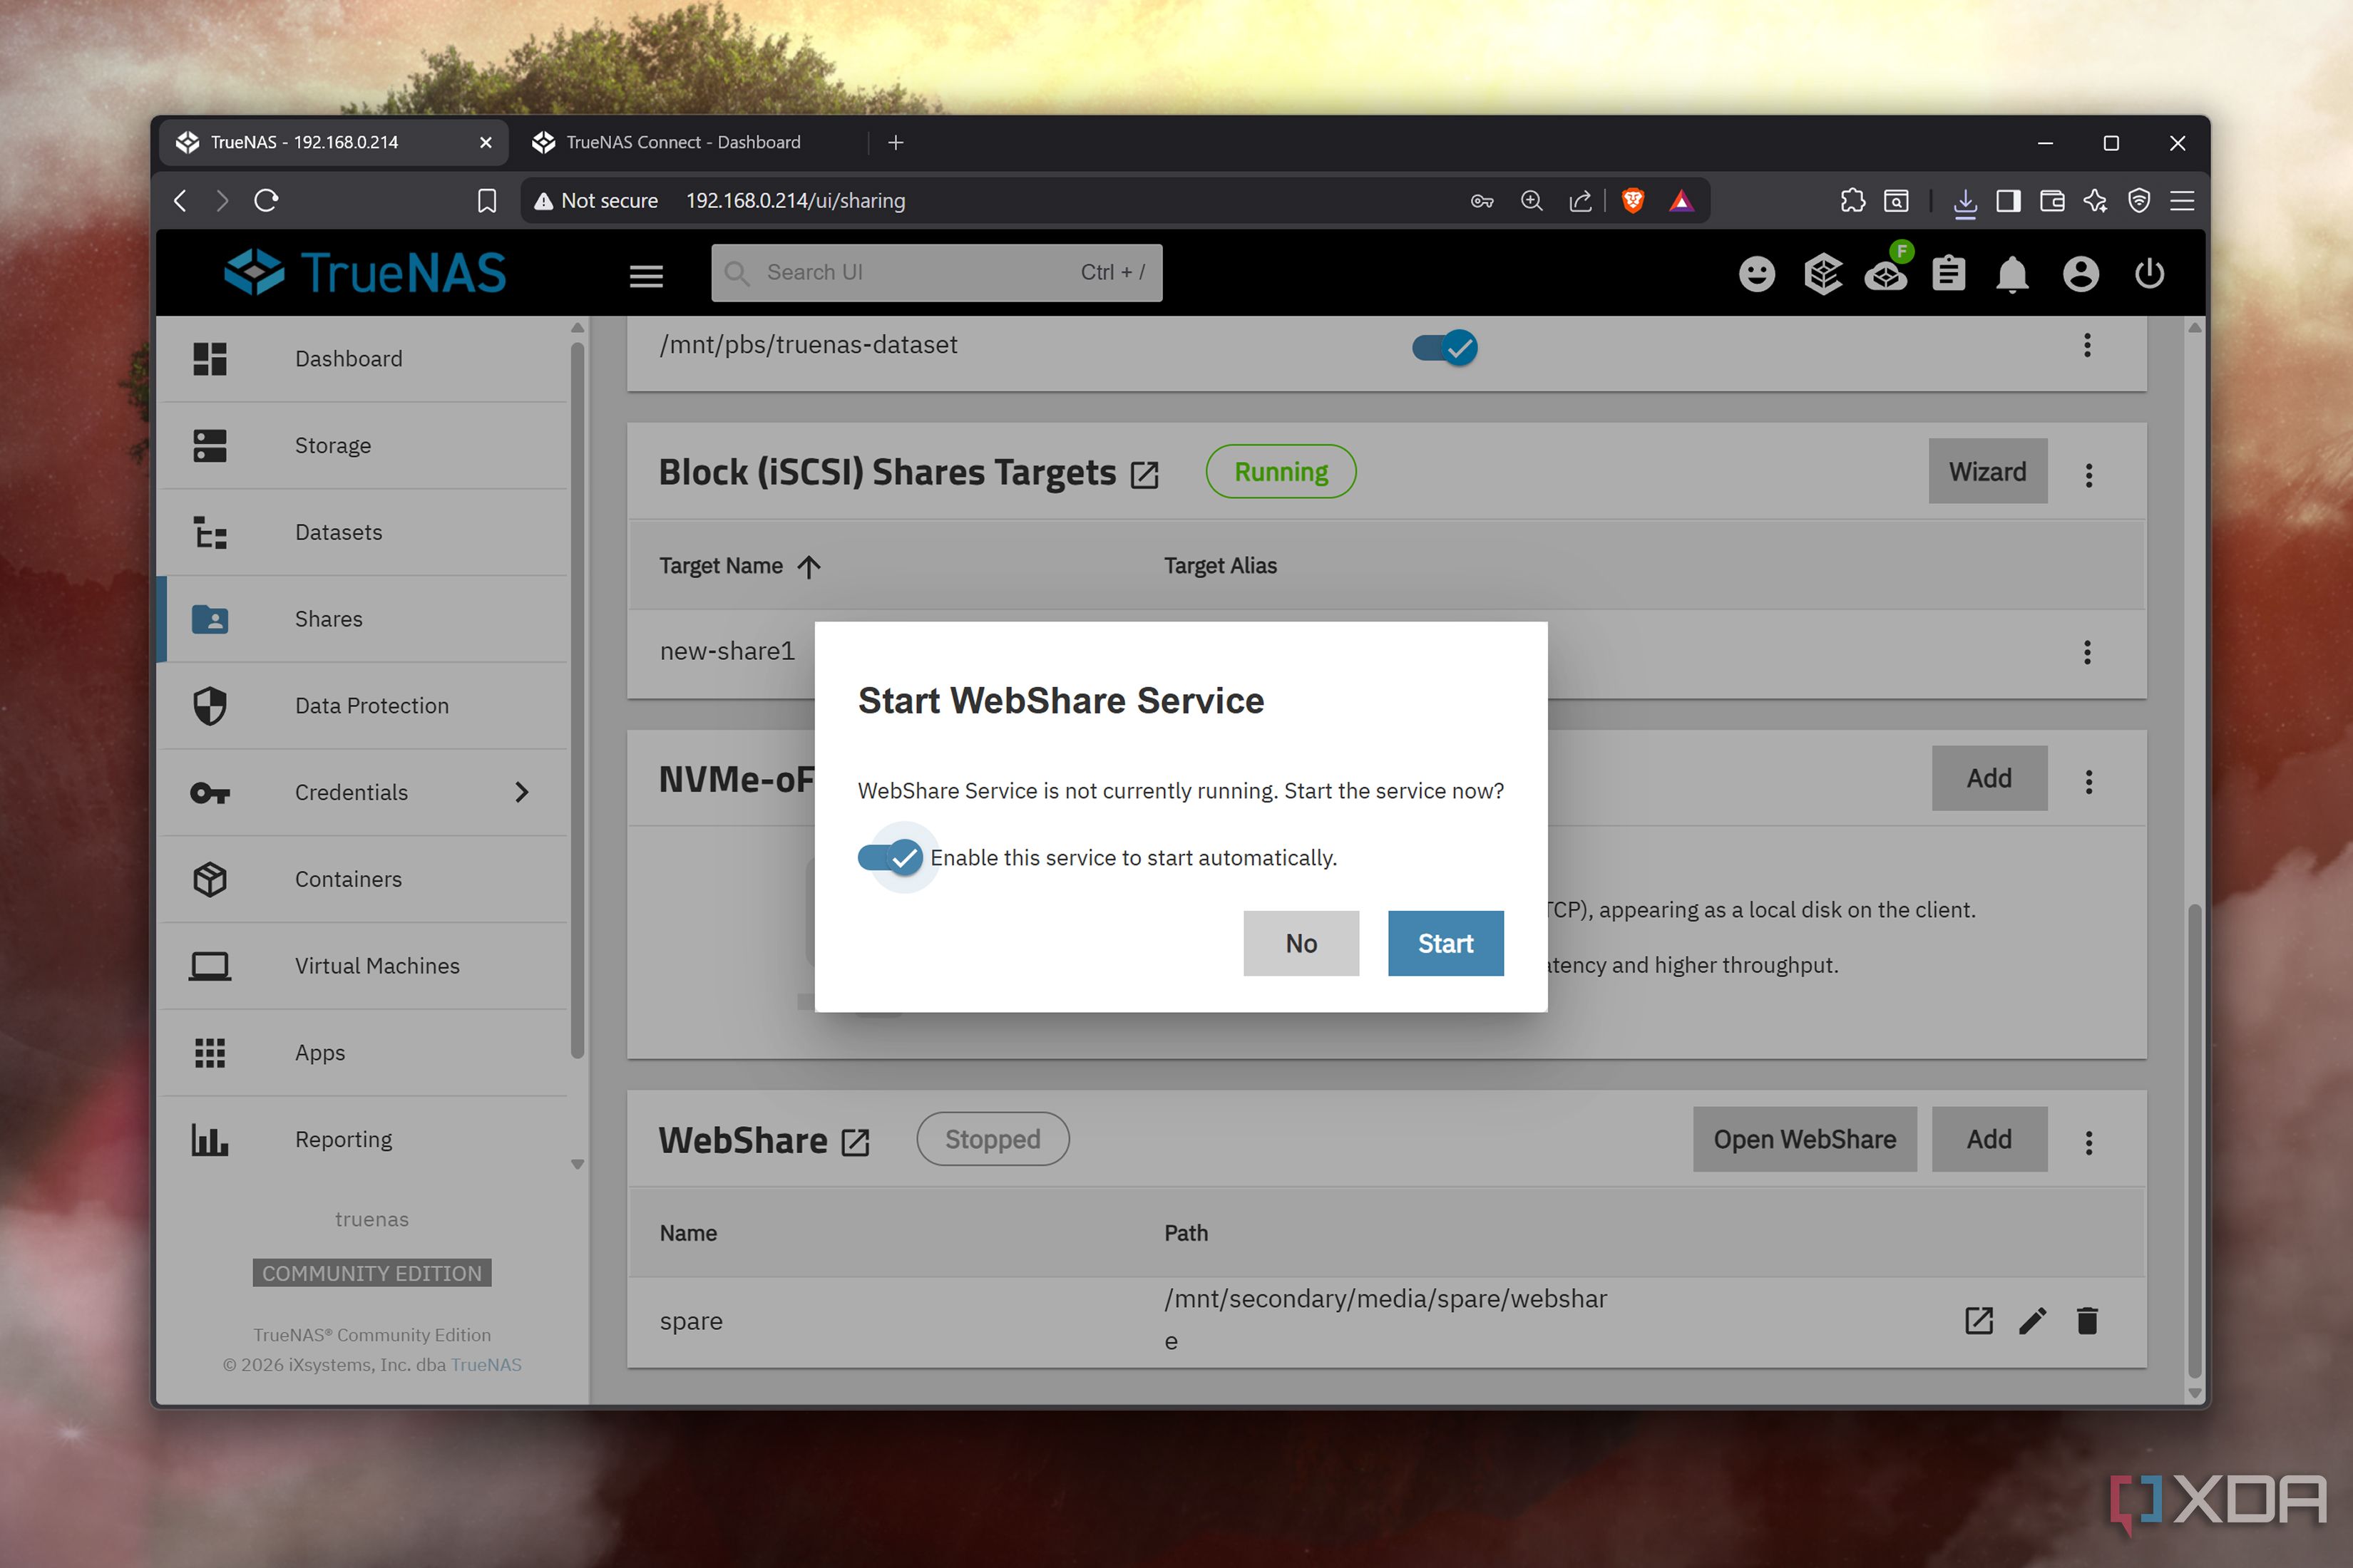Open iSCSI Shares Targets external link icon
The width and height of the screenshot is (2353, 1568).
coord(1144,475)
